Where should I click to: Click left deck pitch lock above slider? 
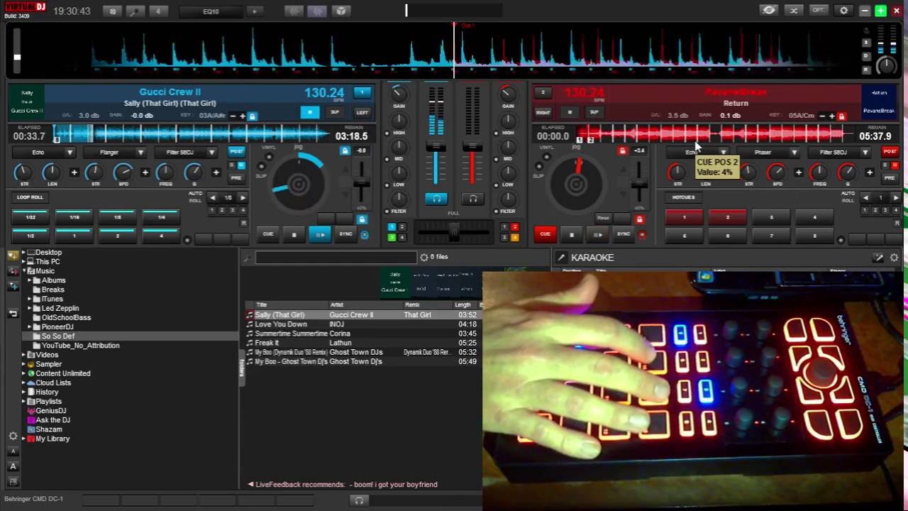point(345,150)
